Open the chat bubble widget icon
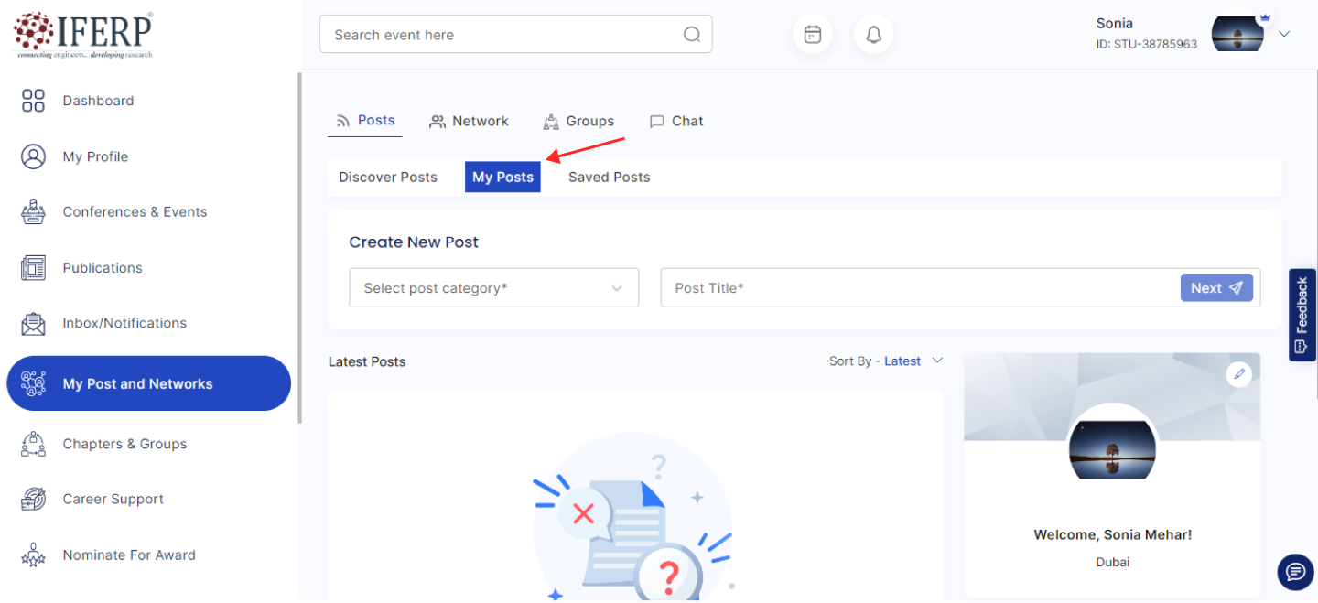 (x=1295, y=573)
